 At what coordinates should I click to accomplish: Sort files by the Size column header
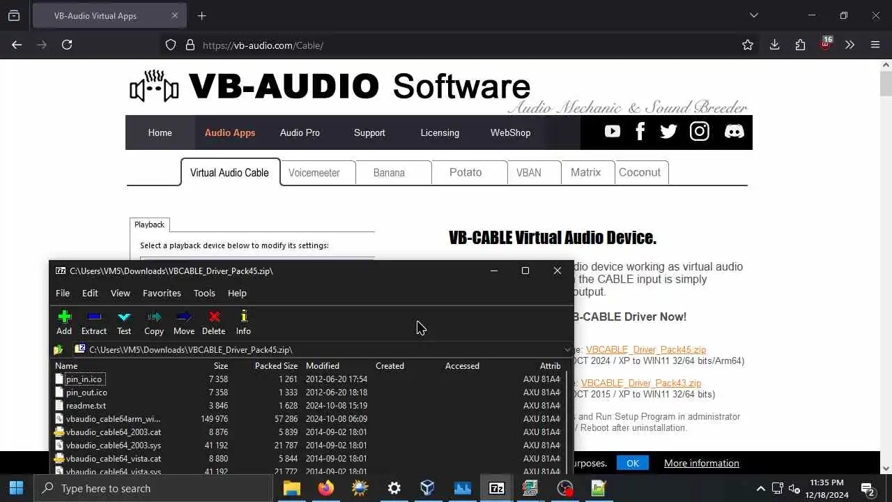click(x=221, y=366)
